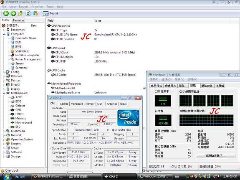Select the IPMI tree item
The width and height of the screenshot is (240, 180).
coord(18,47)
